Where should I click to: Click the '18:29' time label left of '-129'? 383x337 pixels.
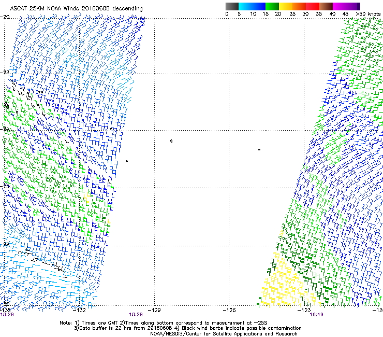click(136, 315)
